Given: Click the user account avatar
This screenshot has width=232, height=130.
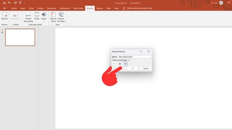Looking at the screenshot, I should [x=221, y=3].
